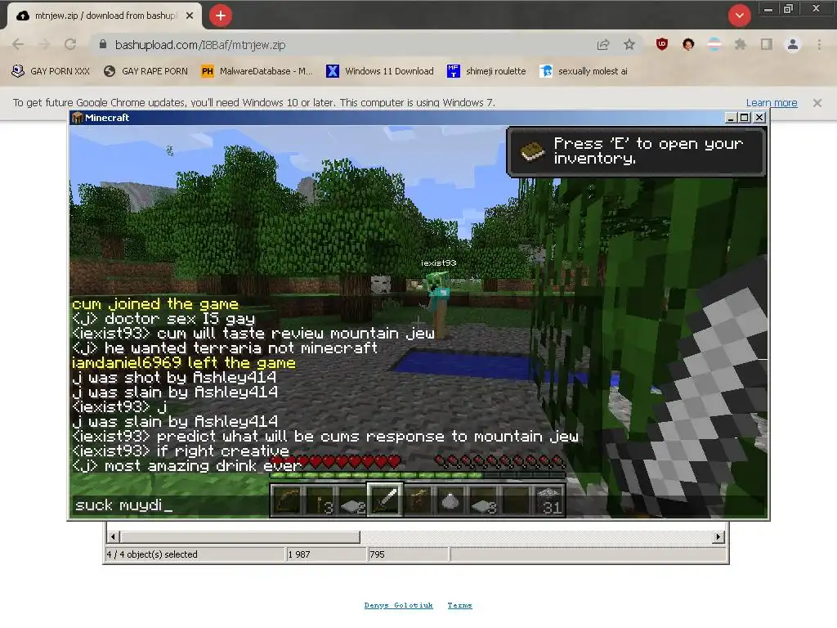Open the red tab search dropdown
The image size is (837, 628).
point(739,16)
